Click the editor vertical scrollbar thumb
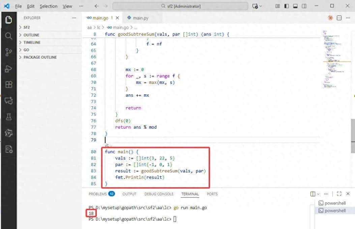The image size is (355, 229). pos(353,136)
